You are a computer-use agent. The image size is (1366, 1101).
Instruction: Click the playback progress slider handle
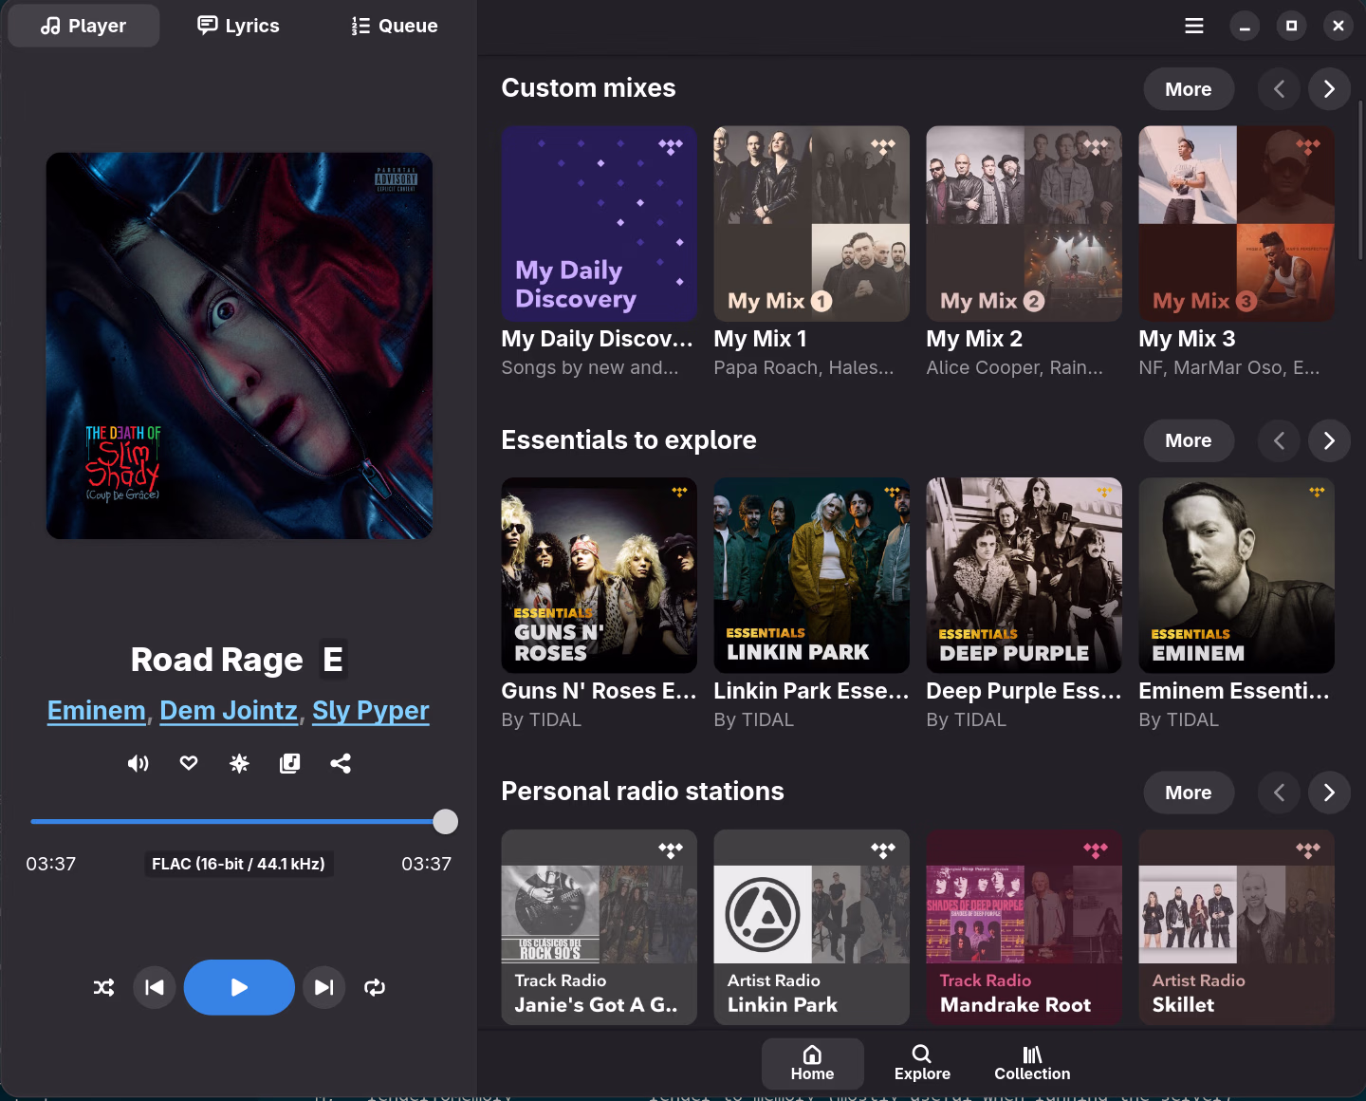[445, 822]
